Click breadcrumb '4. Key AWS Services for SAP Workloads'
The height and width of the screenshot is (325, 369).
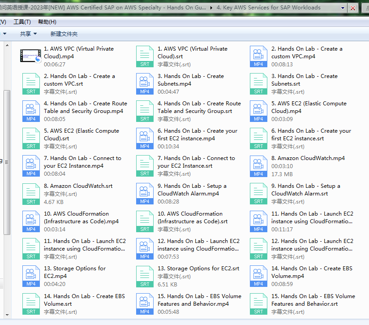click(269, 8)
